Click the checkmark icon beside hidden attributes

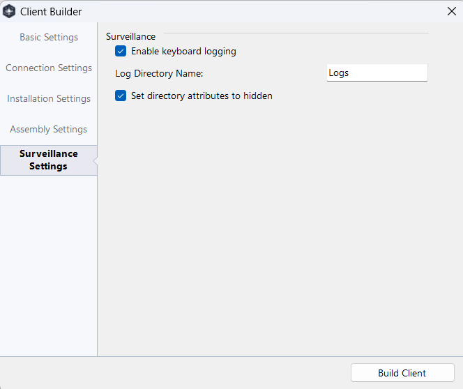point(121,96)
